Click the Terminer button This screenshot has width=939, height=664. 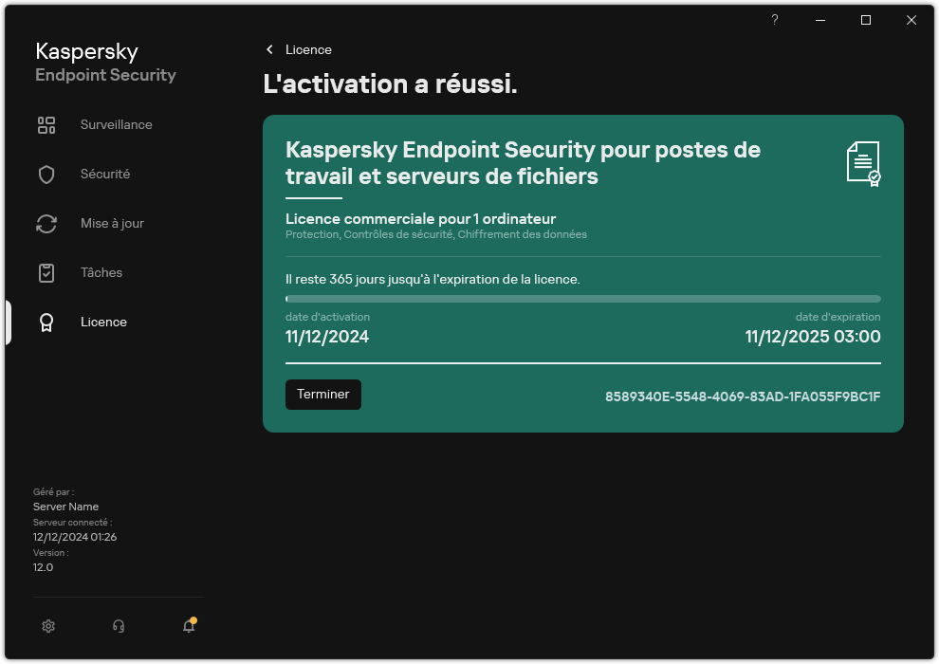click(322, 394)
